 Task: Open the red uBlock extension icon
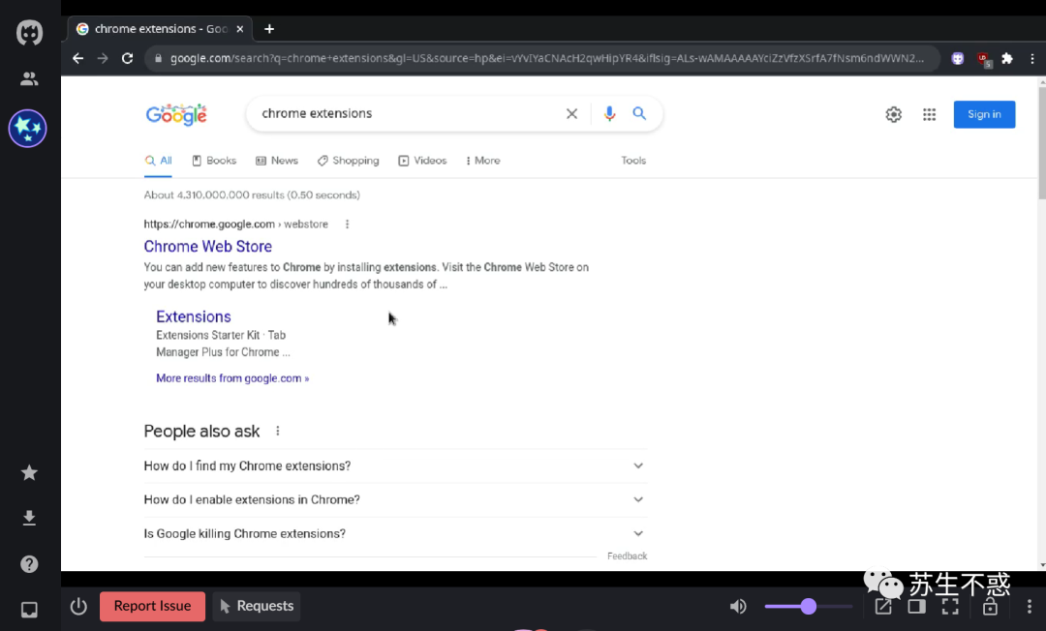point(983,59)
